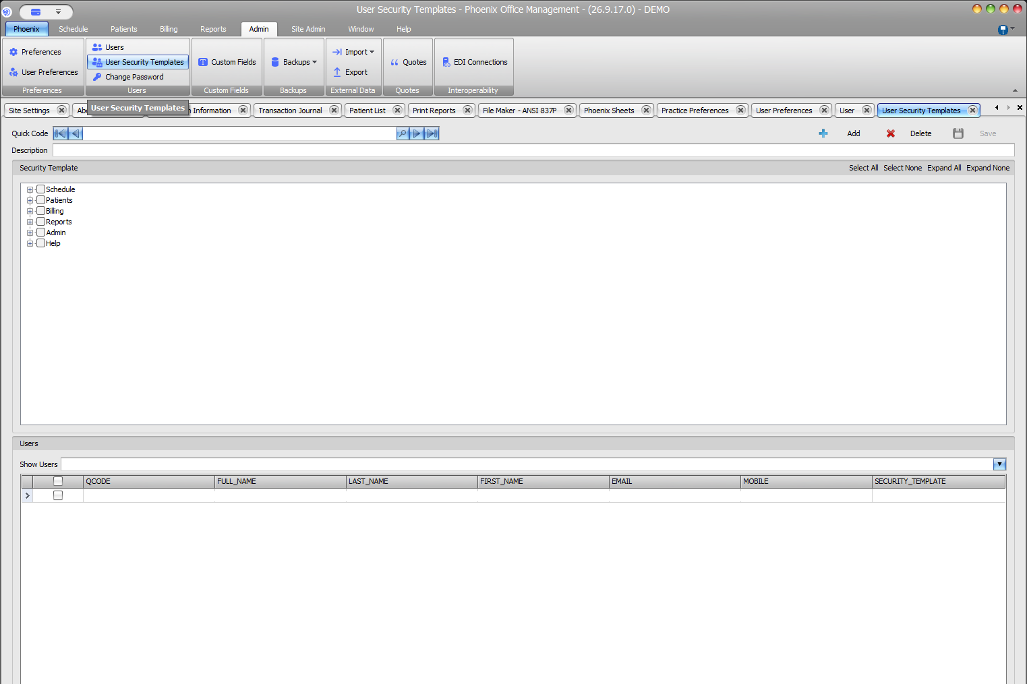This screenshot has width=1027, height=684.
Task: Go to first record navigation arrow
Action: click(61, 133)
